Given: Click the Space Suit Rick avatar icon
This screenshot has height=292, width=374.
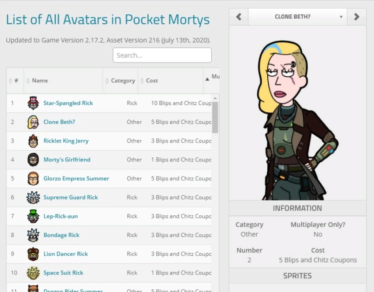Looking at the screenshot, I should (33, 272).
